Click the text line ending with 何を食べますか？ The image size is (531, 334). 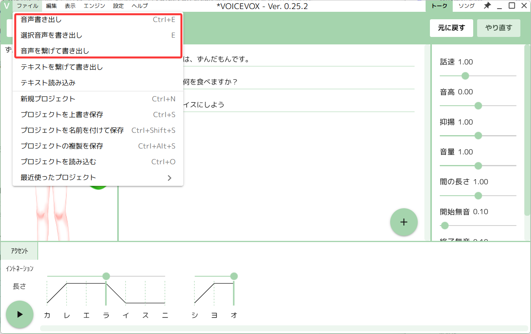(x=299, y=82)
